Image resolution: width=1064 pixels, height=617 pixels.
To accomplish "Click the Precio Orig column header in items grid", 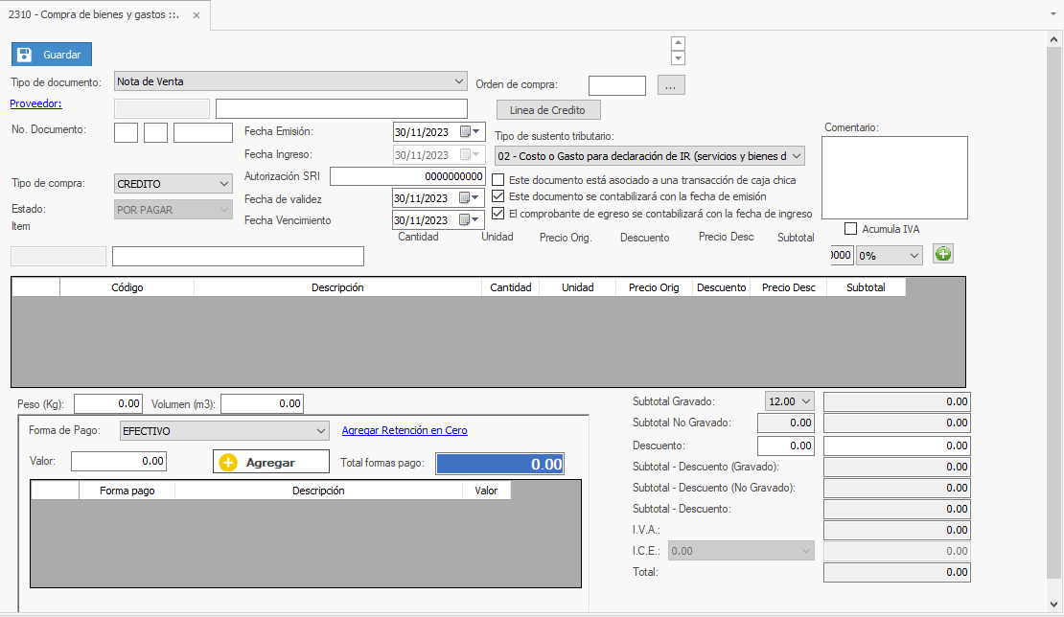I will (654, 287).
